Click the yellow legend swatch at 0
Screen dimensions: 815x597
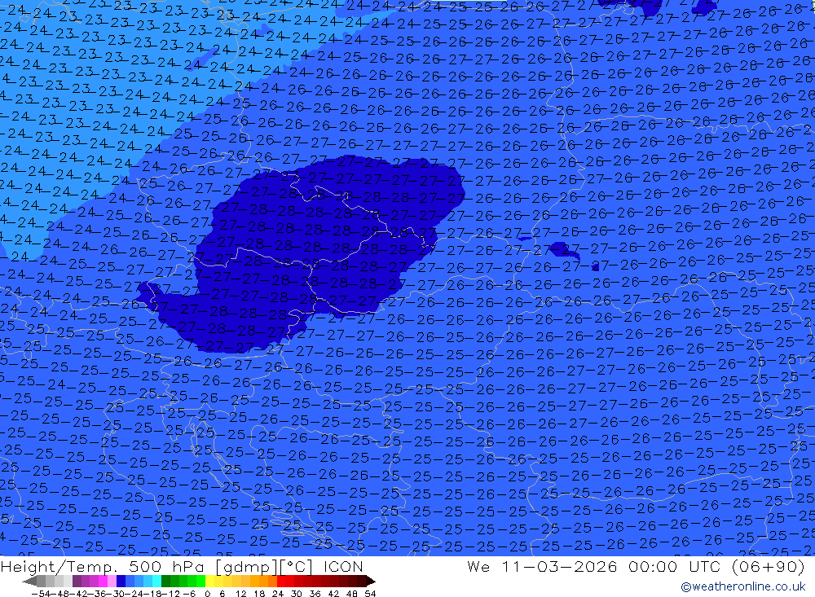point(209,581)
